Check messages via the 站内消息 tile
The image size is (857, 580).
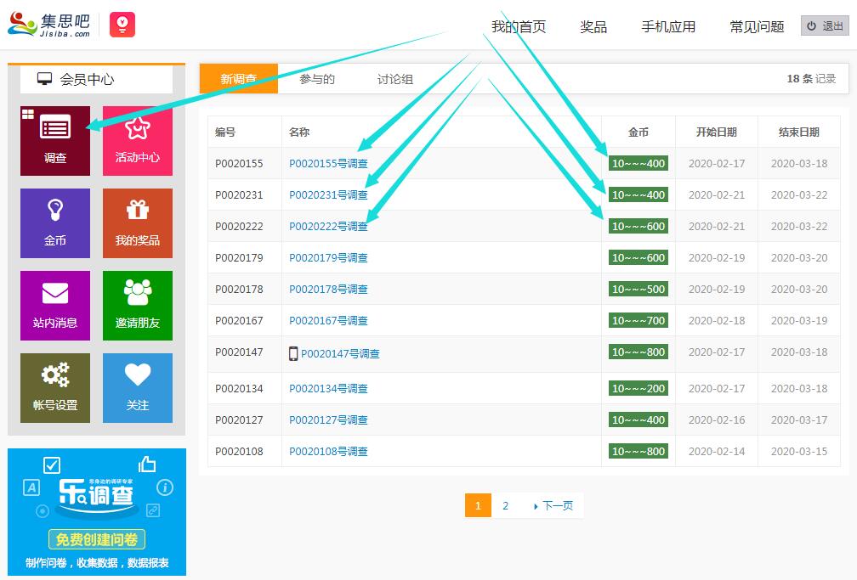pos(54,306)
